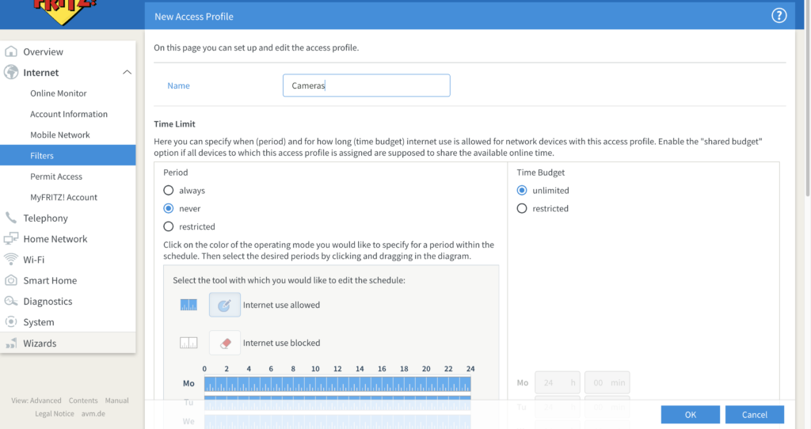Open Wizards section
Screen dimensions: 811x429
40,344
